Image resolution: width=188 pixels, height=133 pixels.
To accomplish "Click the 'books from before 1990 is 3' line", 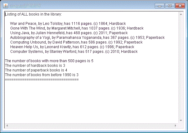I will click(42, 75).
